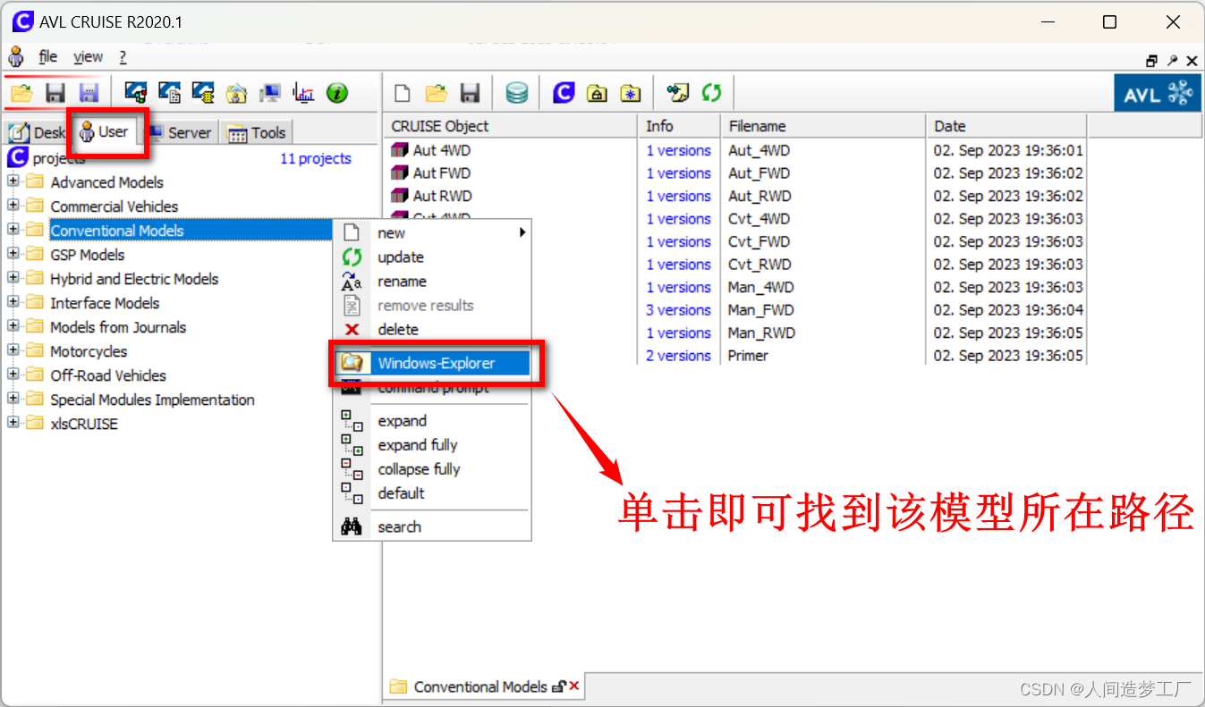Choose 'new' in the context menu

433,232
